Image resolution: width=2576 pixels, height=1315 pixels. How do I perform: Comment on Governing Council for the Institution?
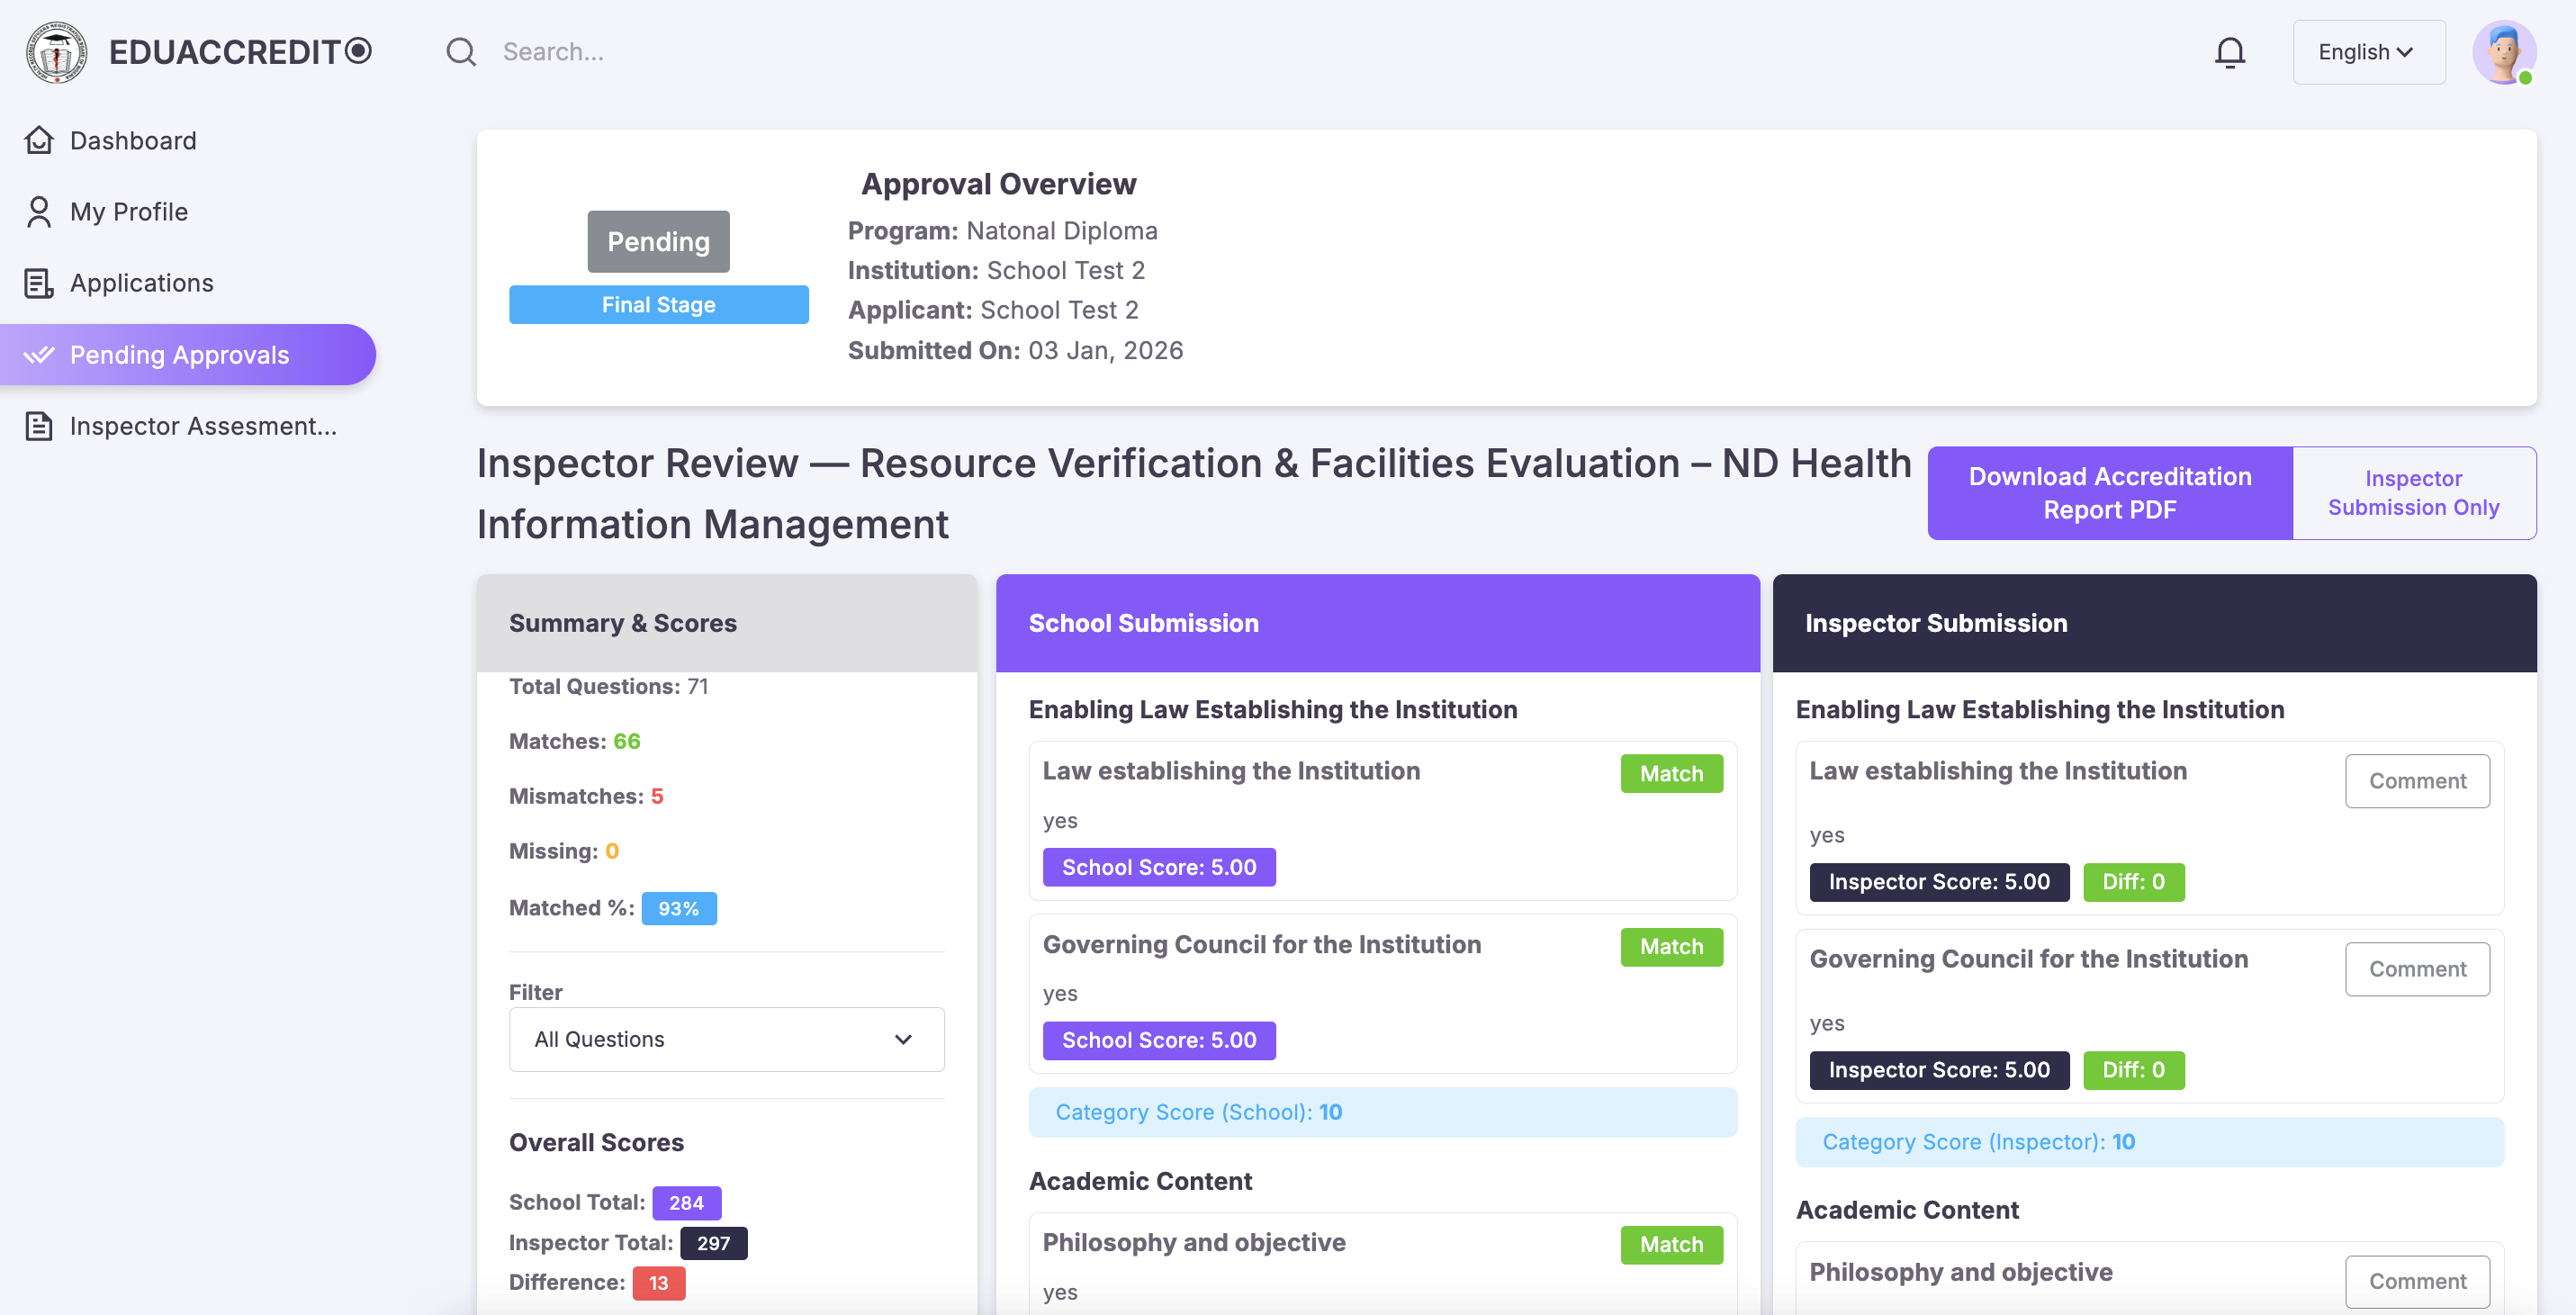[x=2417, y=969]
